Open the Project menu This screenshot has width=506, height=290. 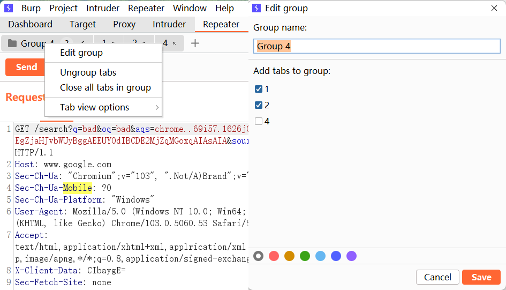pyautogui.click(x=64, y=8)
